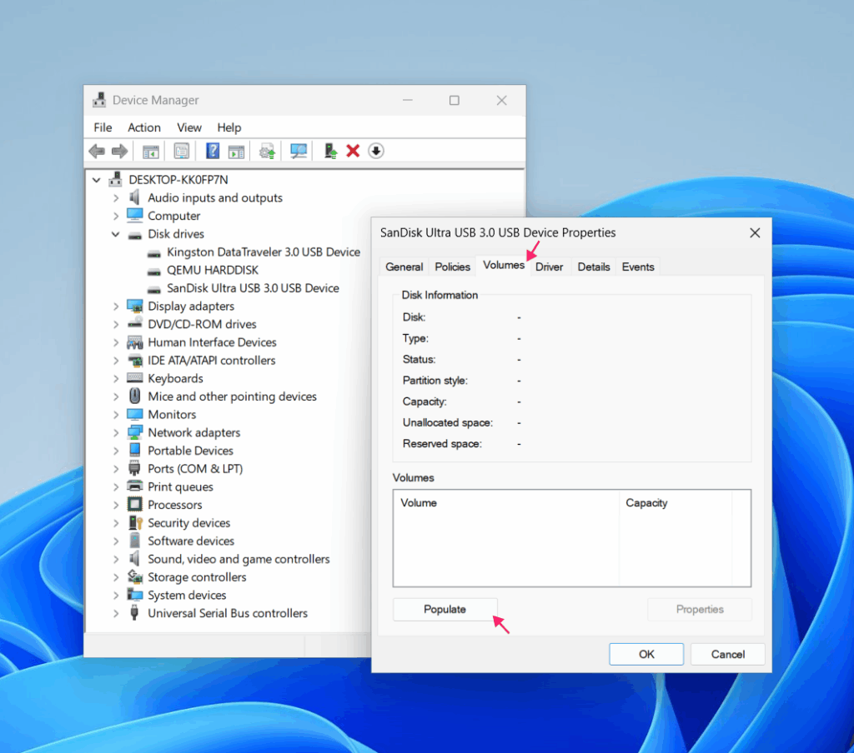The height and width of the screenshot is (753, 854).
Task: Collapse the DESKTOP-KK0FP7N root node
Action: 97,180
